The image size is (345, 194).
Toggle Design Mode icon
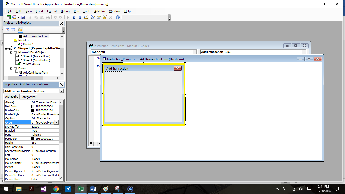click(x=85, y=17)
